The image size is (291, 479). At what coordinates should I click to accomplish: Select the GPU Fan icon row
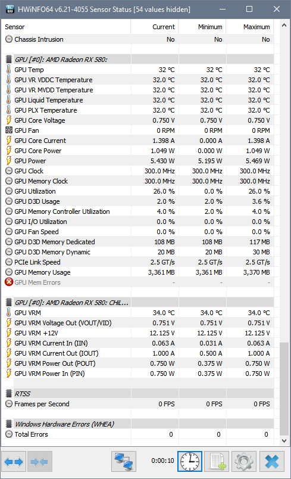point(137,130)
